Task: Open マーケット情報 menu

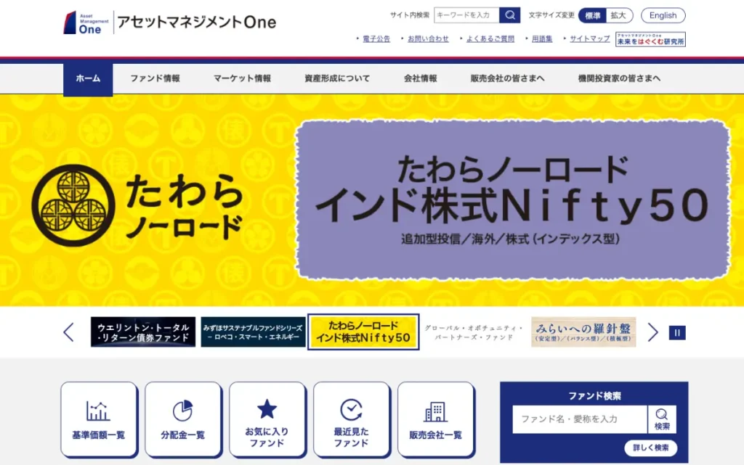Action: [x=242, y=78]
